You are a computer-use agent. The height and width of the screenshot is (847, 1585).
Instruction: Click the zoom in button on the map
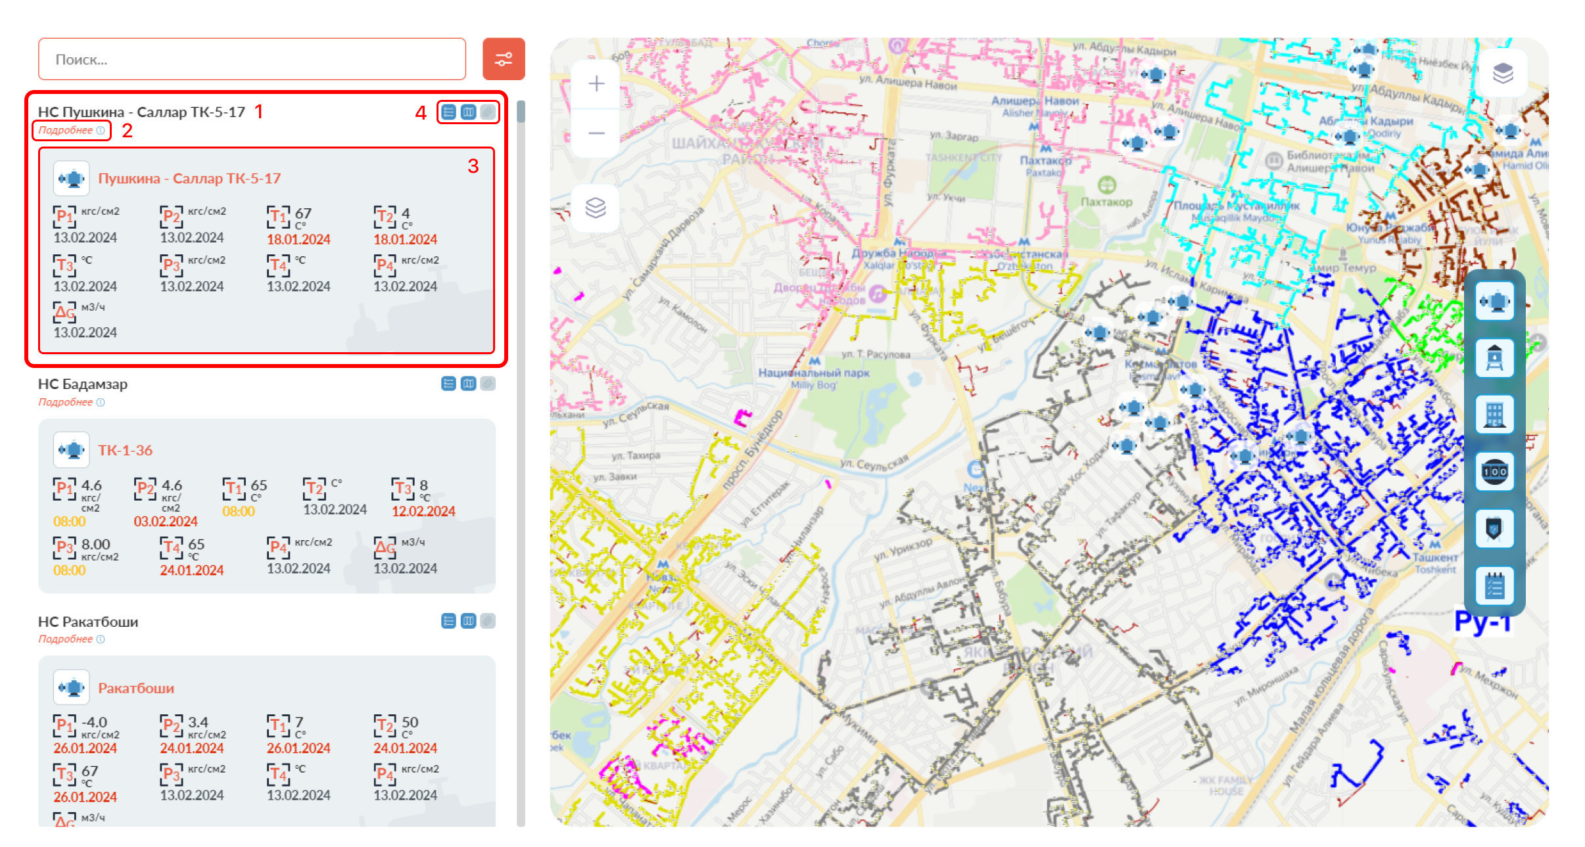[596, 83]
